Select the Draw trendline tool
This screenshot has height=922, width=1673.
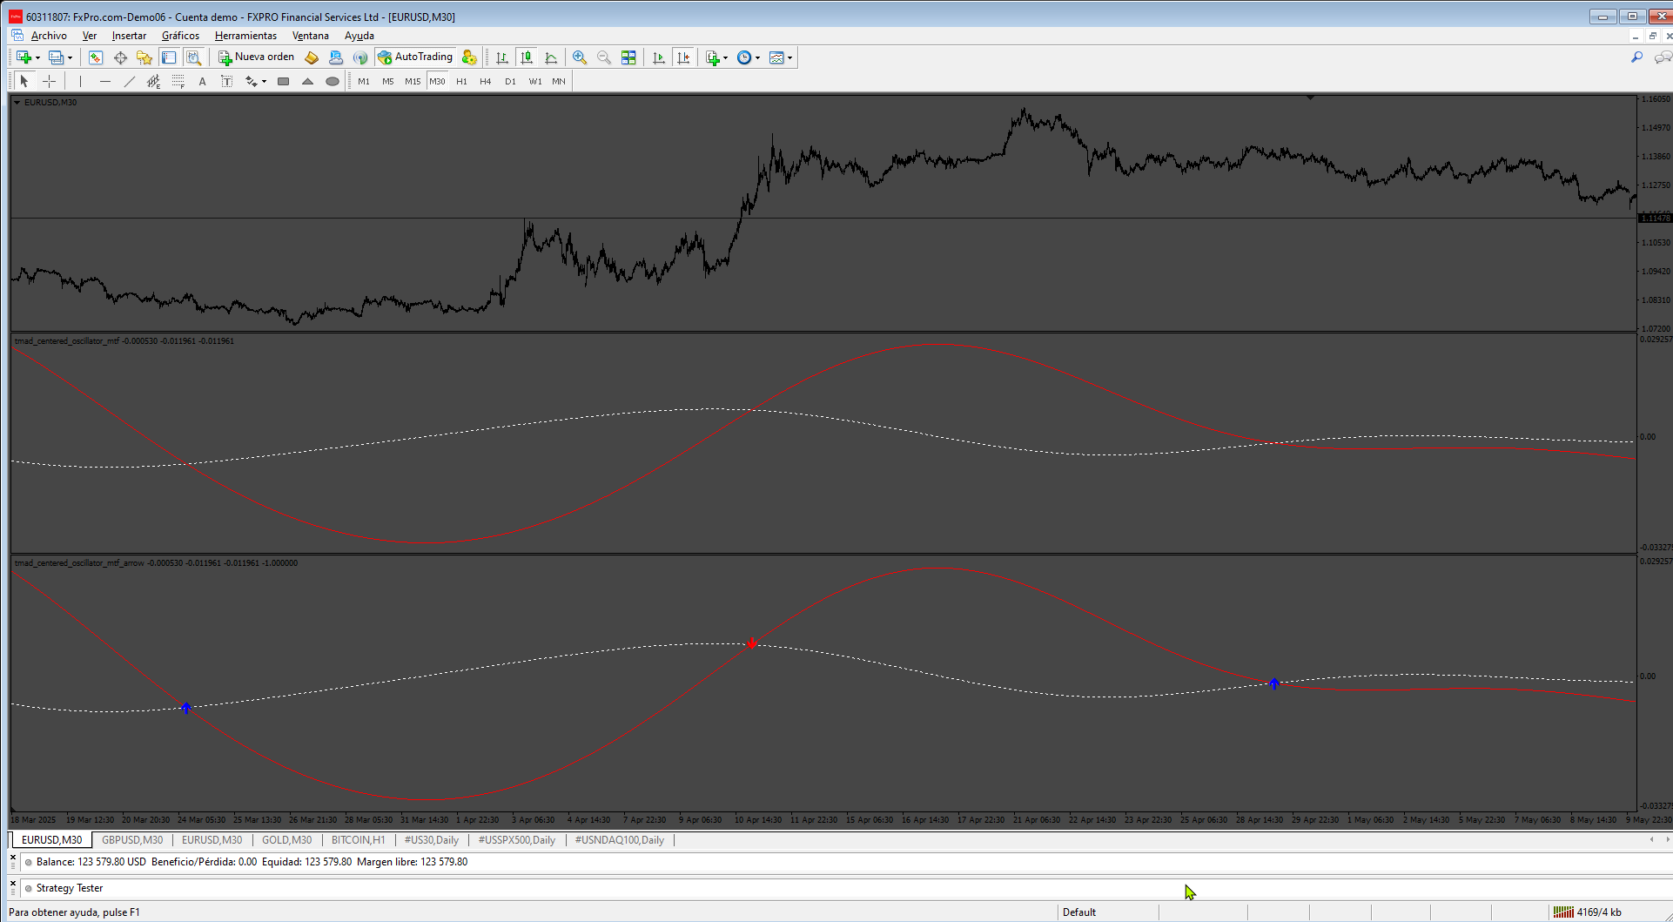(x=130, y=81)
